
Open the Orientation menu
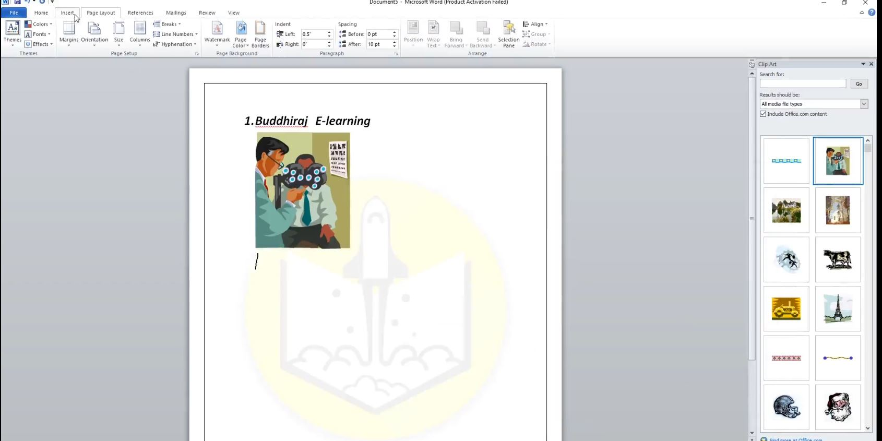click(x=94, y=33)
